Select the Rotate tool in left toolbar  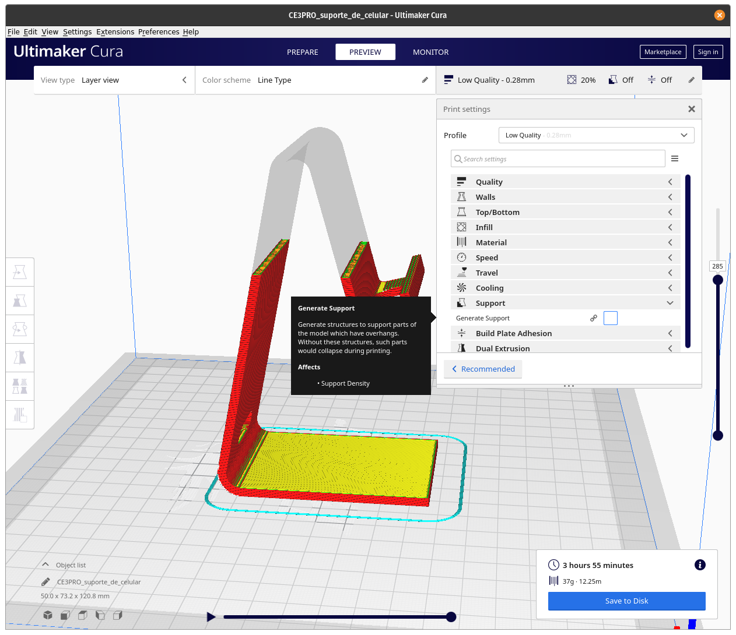20,329
